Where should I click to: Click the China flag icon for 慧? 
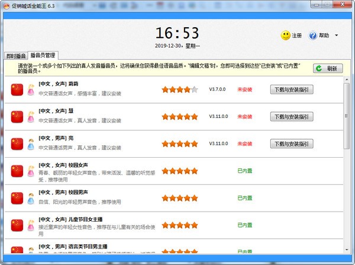17,116
